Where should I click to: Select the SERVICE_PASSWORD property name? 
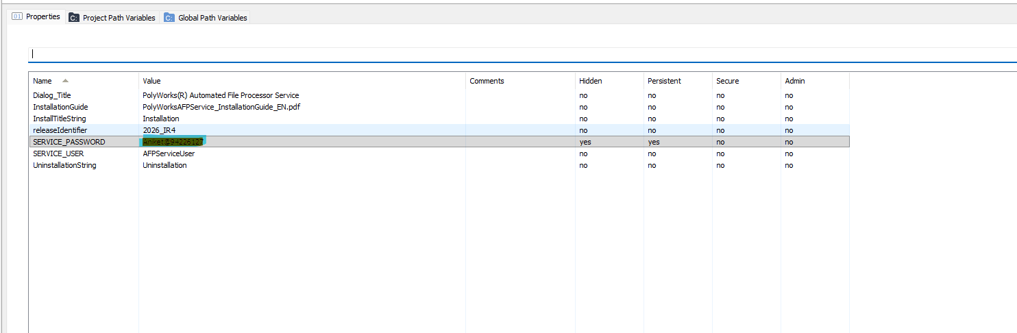tap(69, 142)
